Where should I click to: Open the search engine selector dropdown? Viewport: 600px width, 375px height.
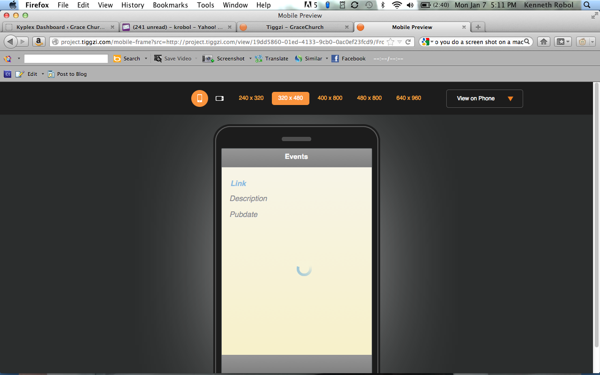tap(427, 42)
